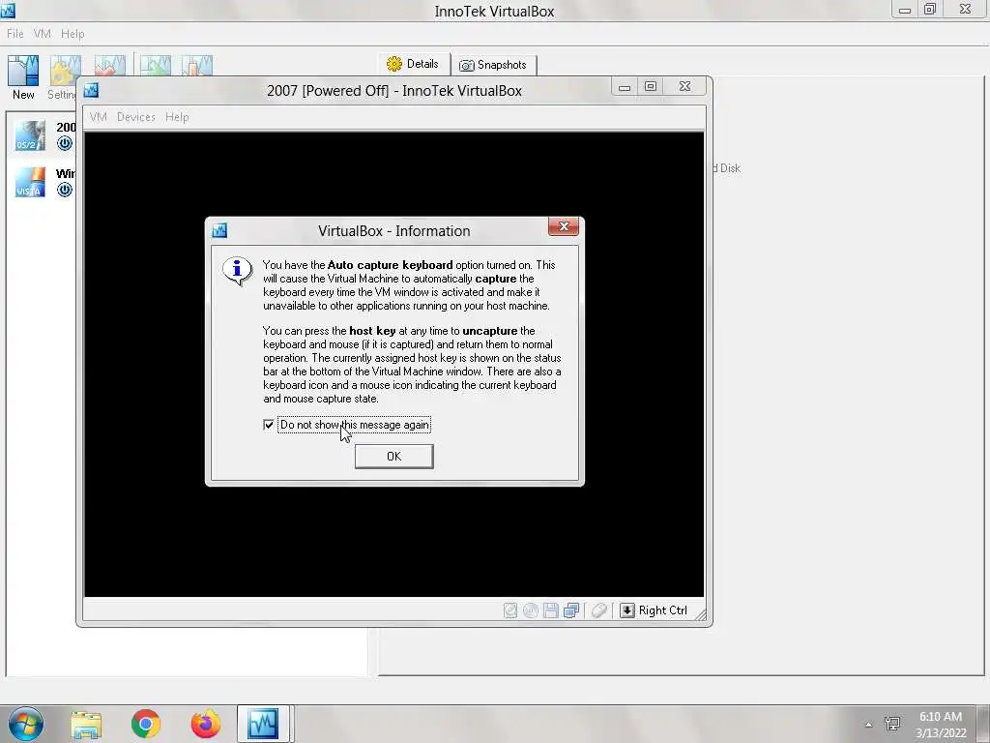Click the powered-off icon of the 2007 VM
This screenshot has width=990, height=743.
coord(65,143)
